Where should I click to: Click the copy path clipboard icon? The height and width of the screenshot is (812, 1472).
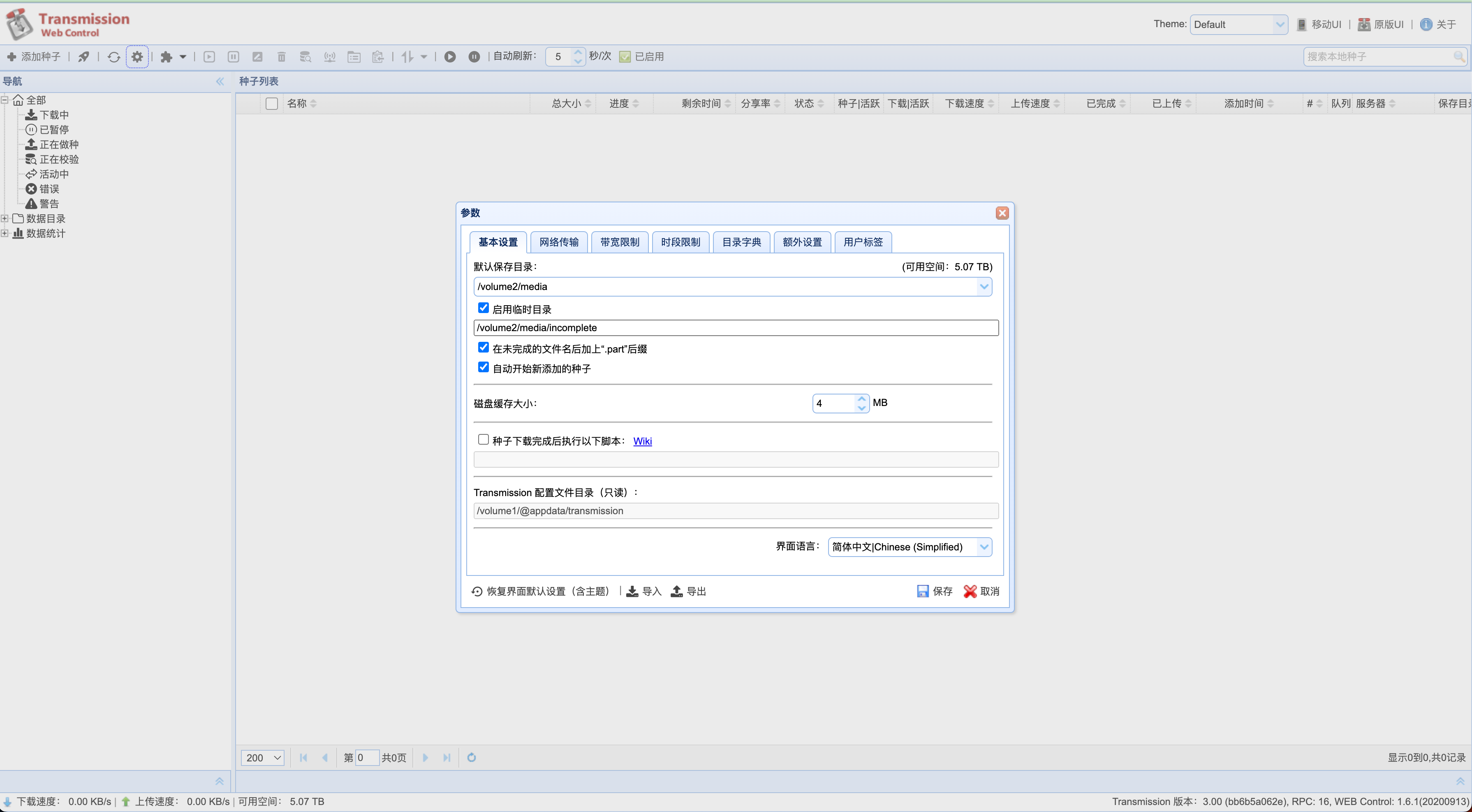coord(378,57)
